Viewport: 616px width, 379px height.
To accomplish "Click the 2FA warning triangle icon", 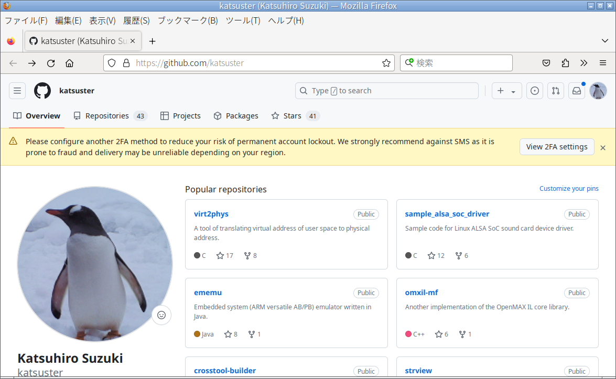I will [13, 141].
